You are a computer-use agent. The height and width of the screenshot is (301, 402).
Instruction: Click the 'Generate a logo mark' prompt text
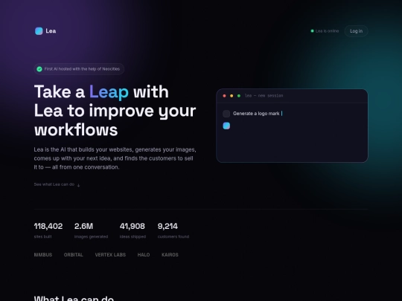256,114
